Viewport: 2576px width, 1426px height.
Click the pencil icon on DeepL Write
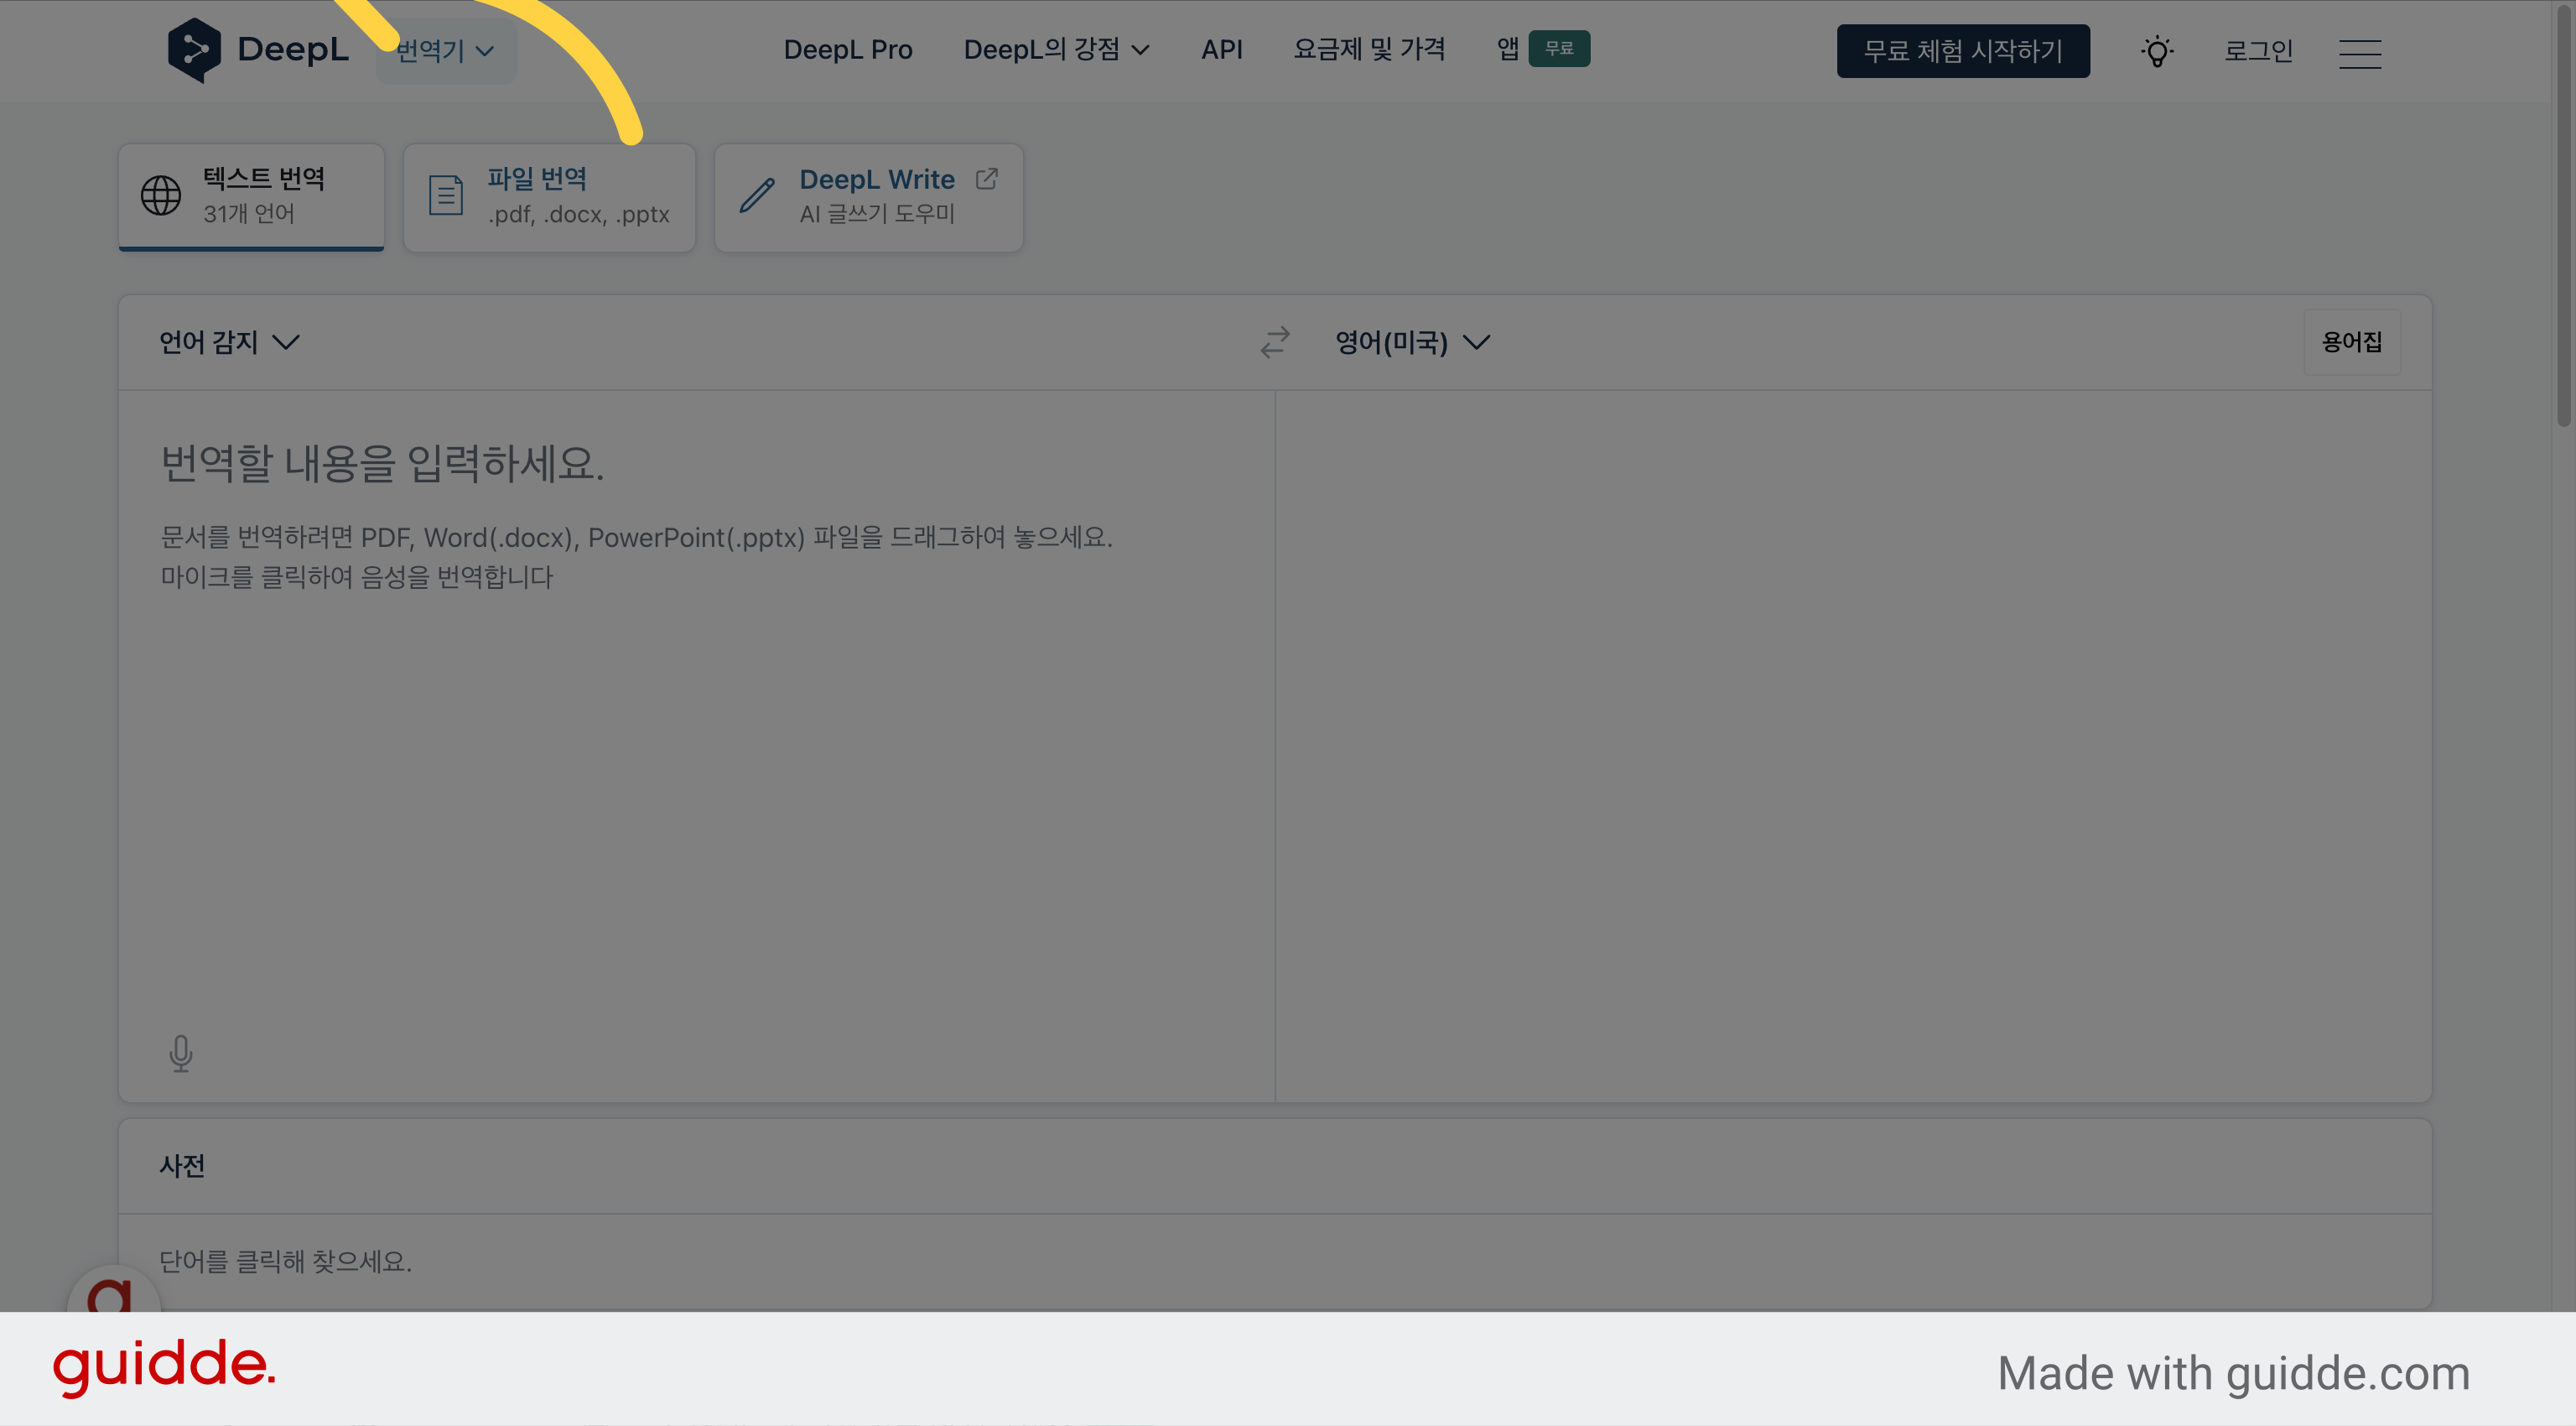(757, 195)
